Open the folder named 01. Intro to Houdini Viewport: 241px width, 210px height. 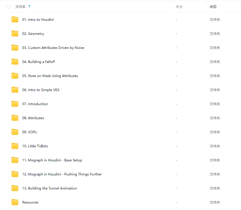tap(38, 19)
